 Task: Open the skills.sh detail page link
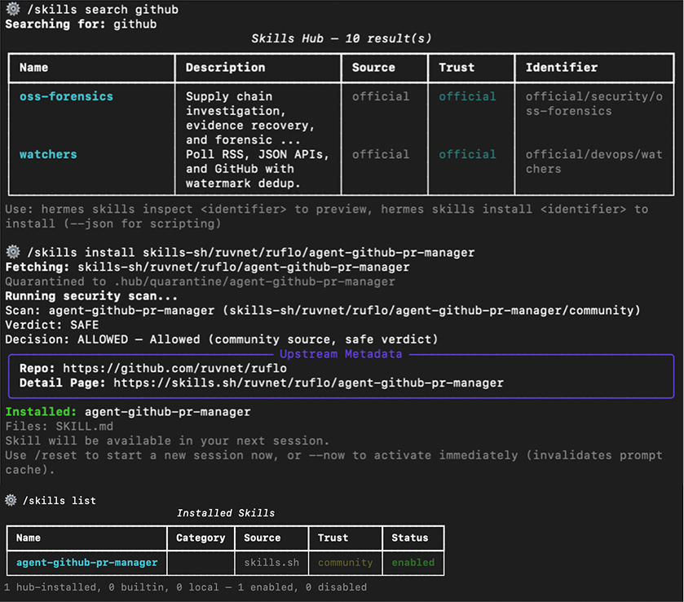pos(308,383)
